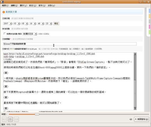Open the 音效(S) menu
Viewport: 151px width, 127px height.
point(42,6)
